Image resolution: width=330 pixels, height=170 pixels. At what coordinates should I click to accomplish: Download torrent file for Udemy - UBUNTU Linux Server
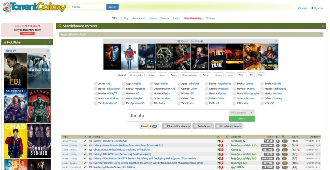click(218, 141)
